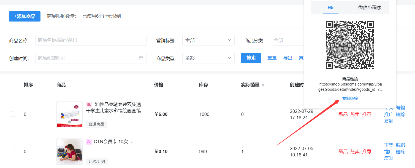Click the H5 QR code image
The width and height of the screenshot is (415, 168).
point(350,45)
